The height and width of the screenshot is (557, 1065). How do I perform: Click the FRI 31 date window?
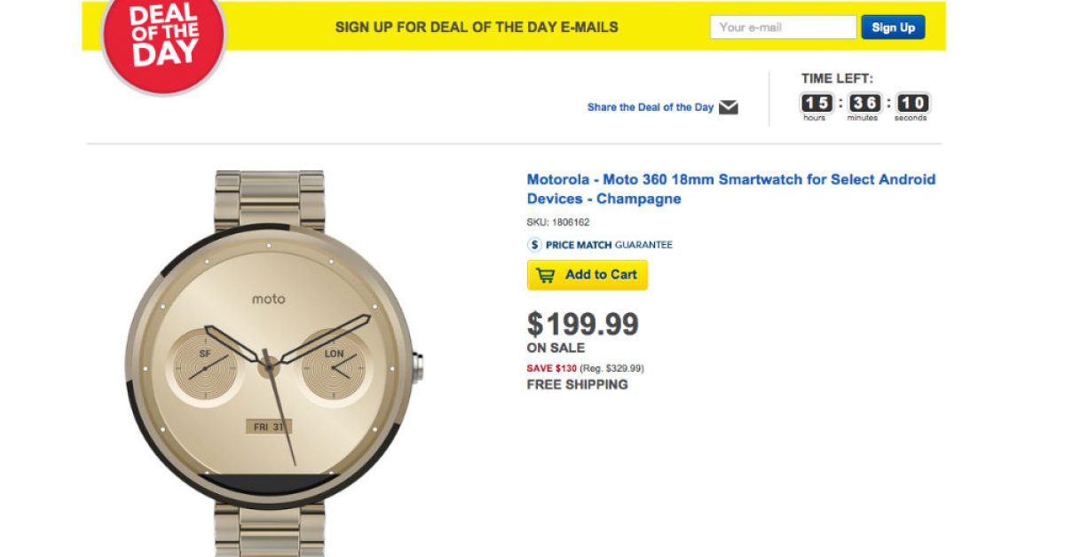coord(268,427)
